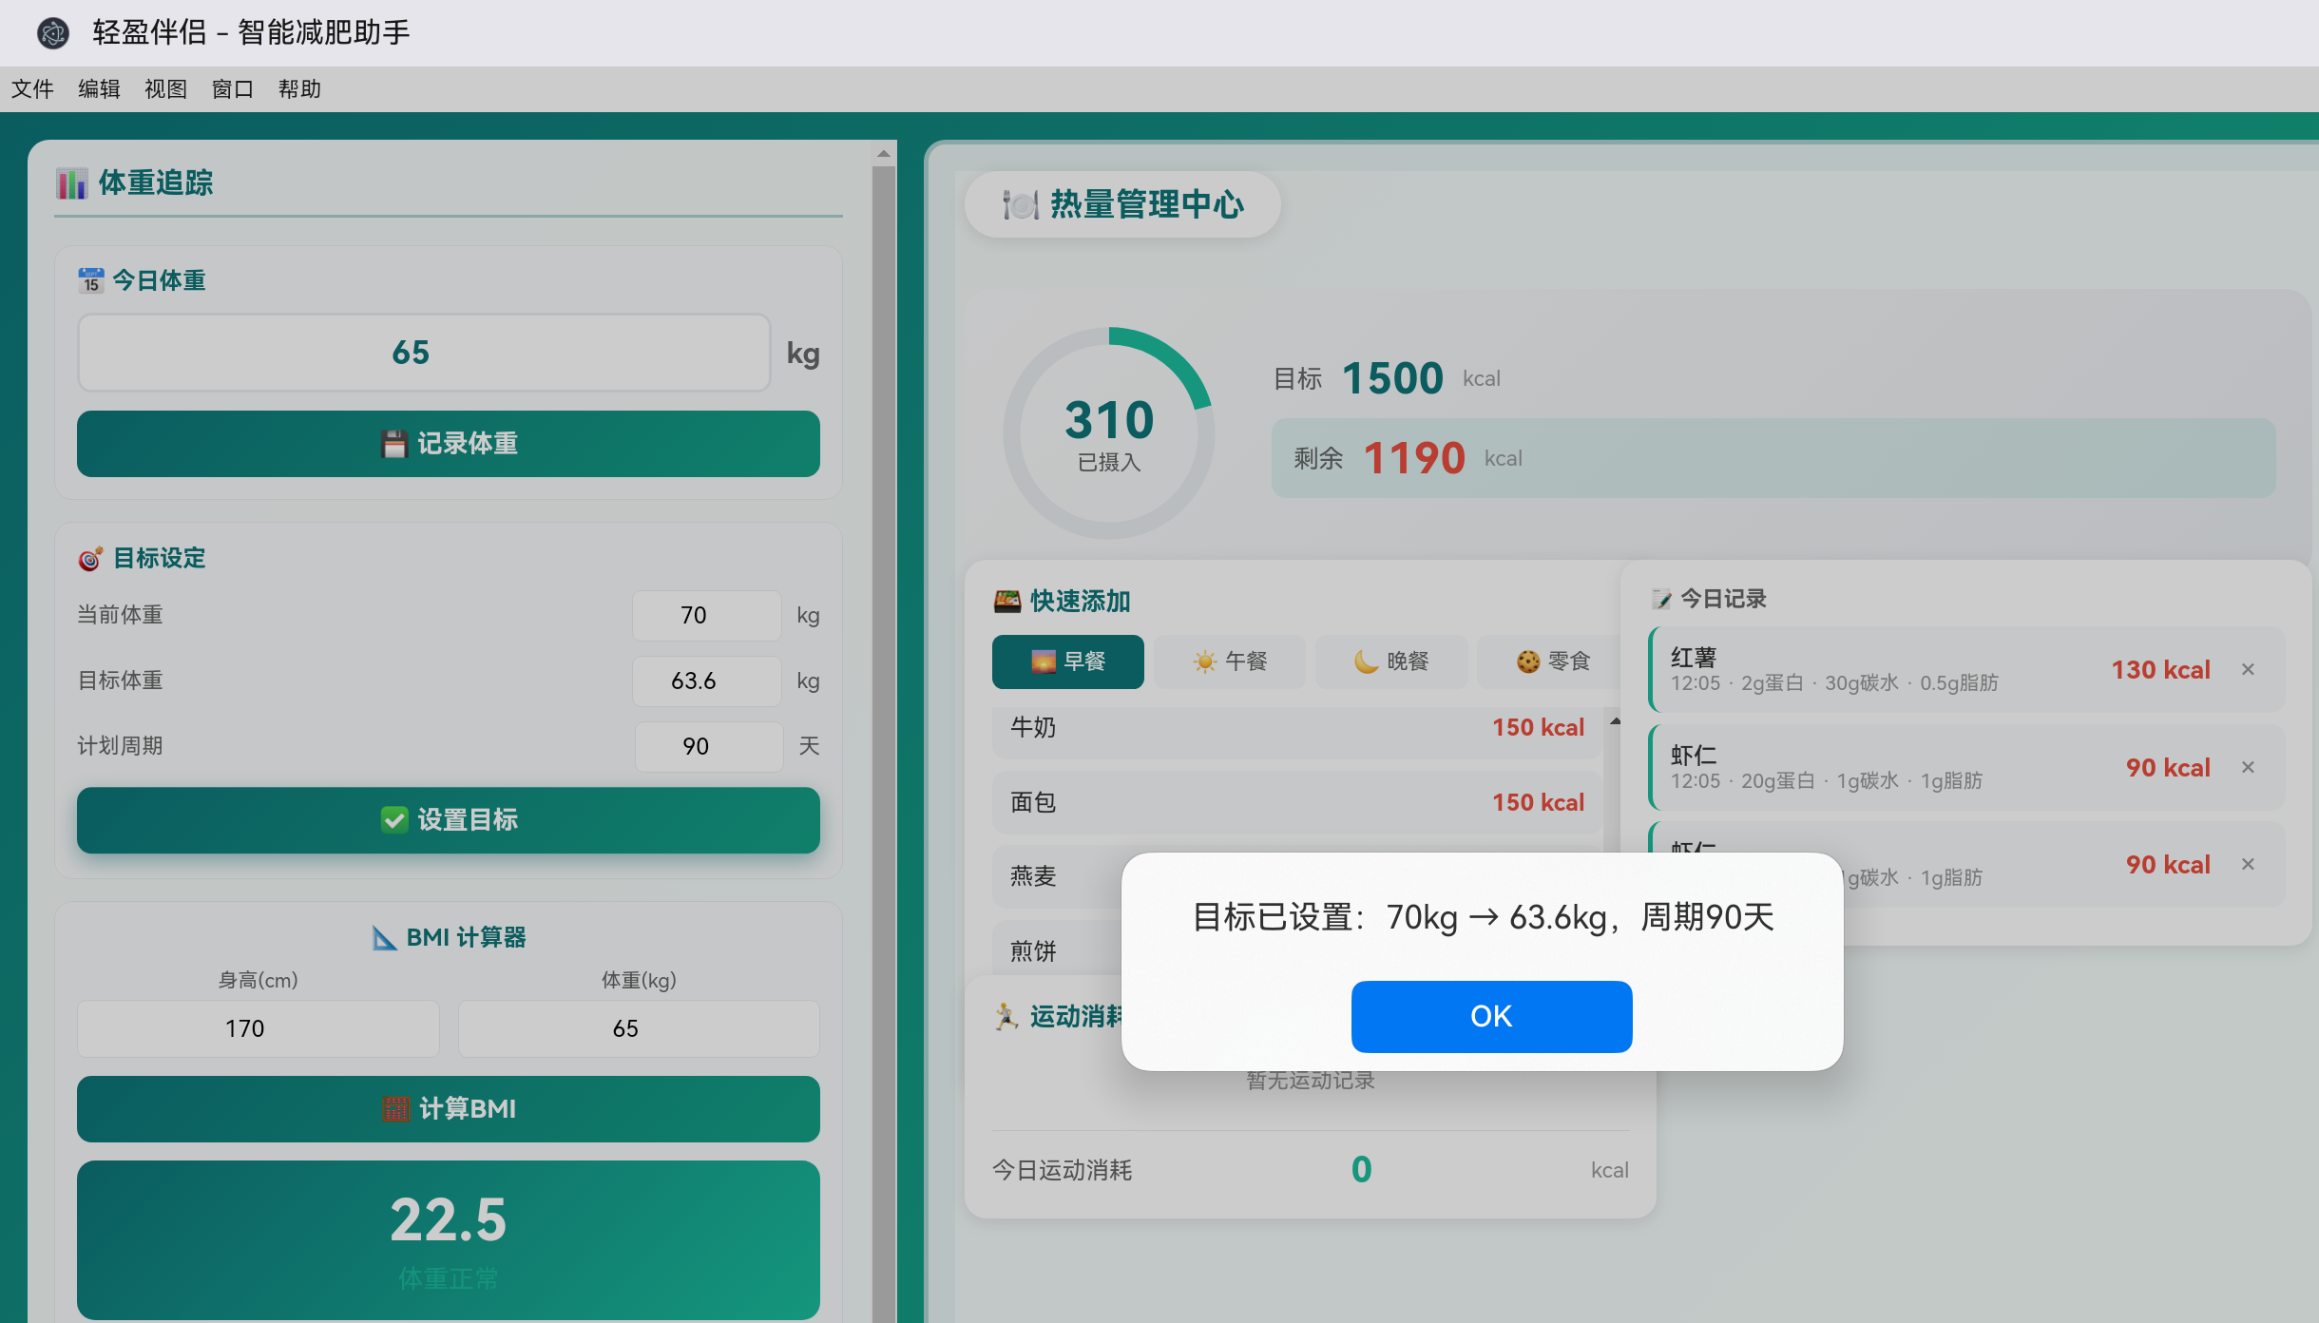Click the 今日运动消耗 0 kcal value

click(x=1362, y=1170)
